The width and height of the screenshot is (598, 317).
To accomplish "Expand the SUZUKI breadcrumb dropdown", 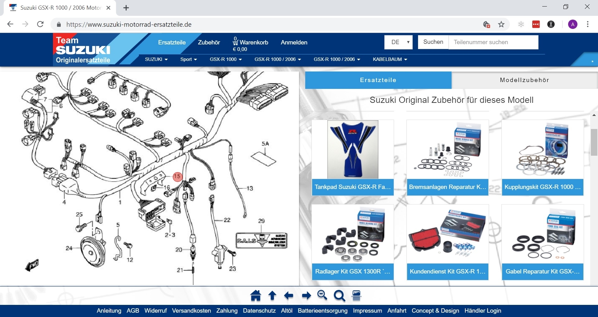I will click(x=156, y=59).
